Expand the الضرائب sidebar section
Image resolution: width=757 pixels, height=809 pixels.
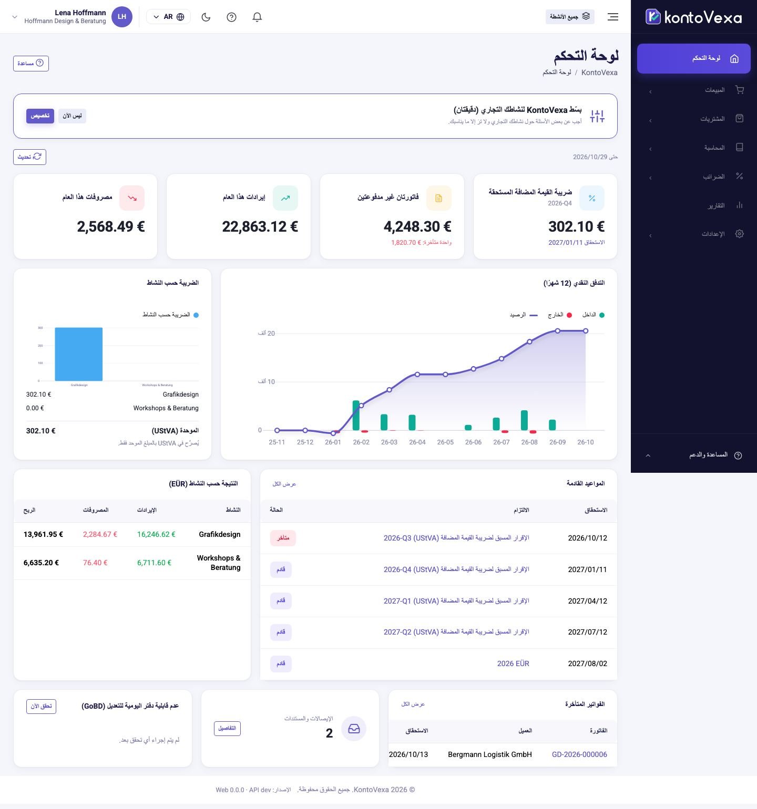click(x=694, y=177)
